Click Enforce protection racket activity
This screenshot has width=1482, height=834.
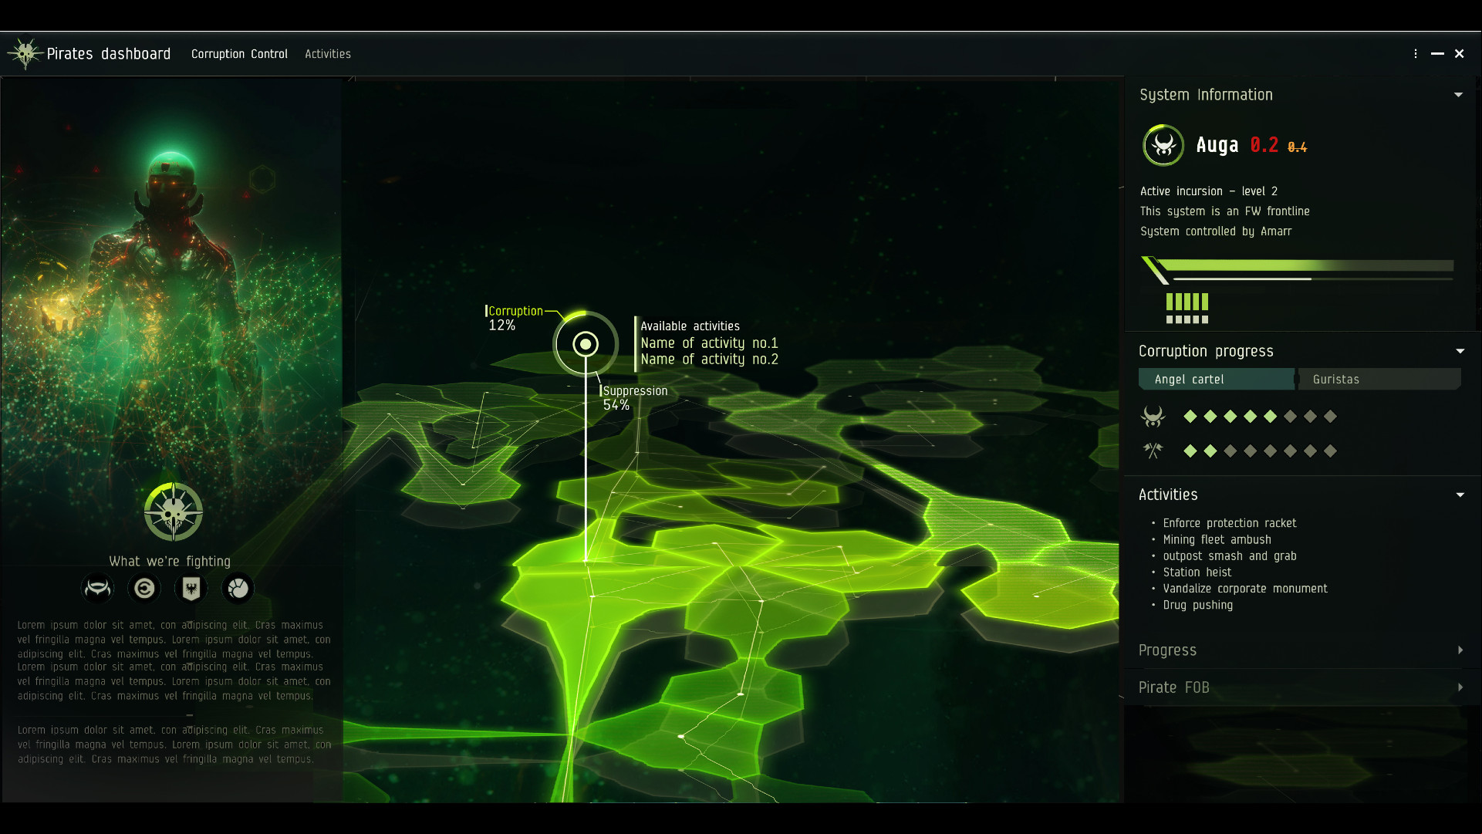point(1230,523)
